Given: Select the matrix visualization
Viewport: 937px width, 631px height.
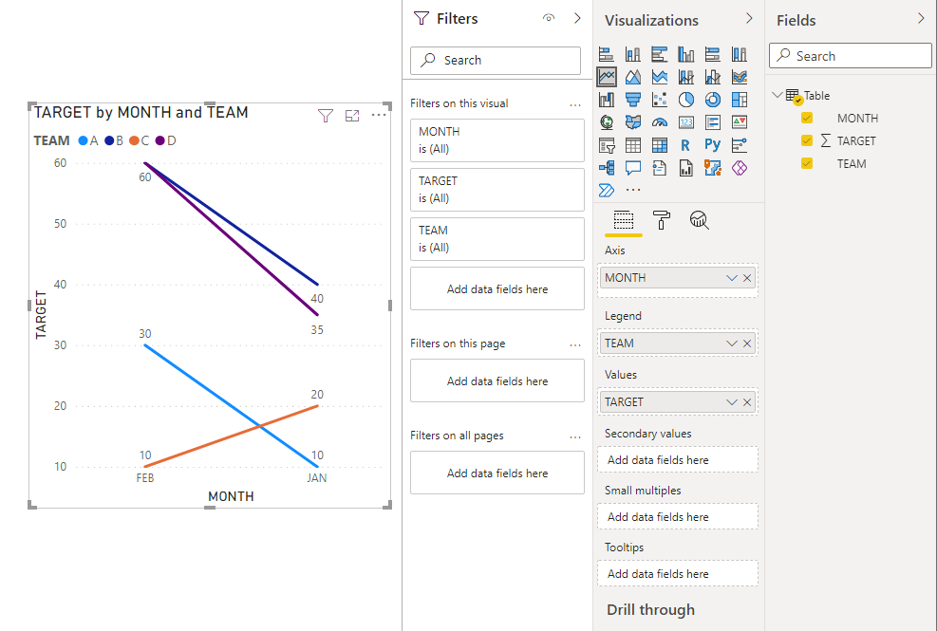Looking at the screenshot, I should pyautogui.click(x=659, y=144).
